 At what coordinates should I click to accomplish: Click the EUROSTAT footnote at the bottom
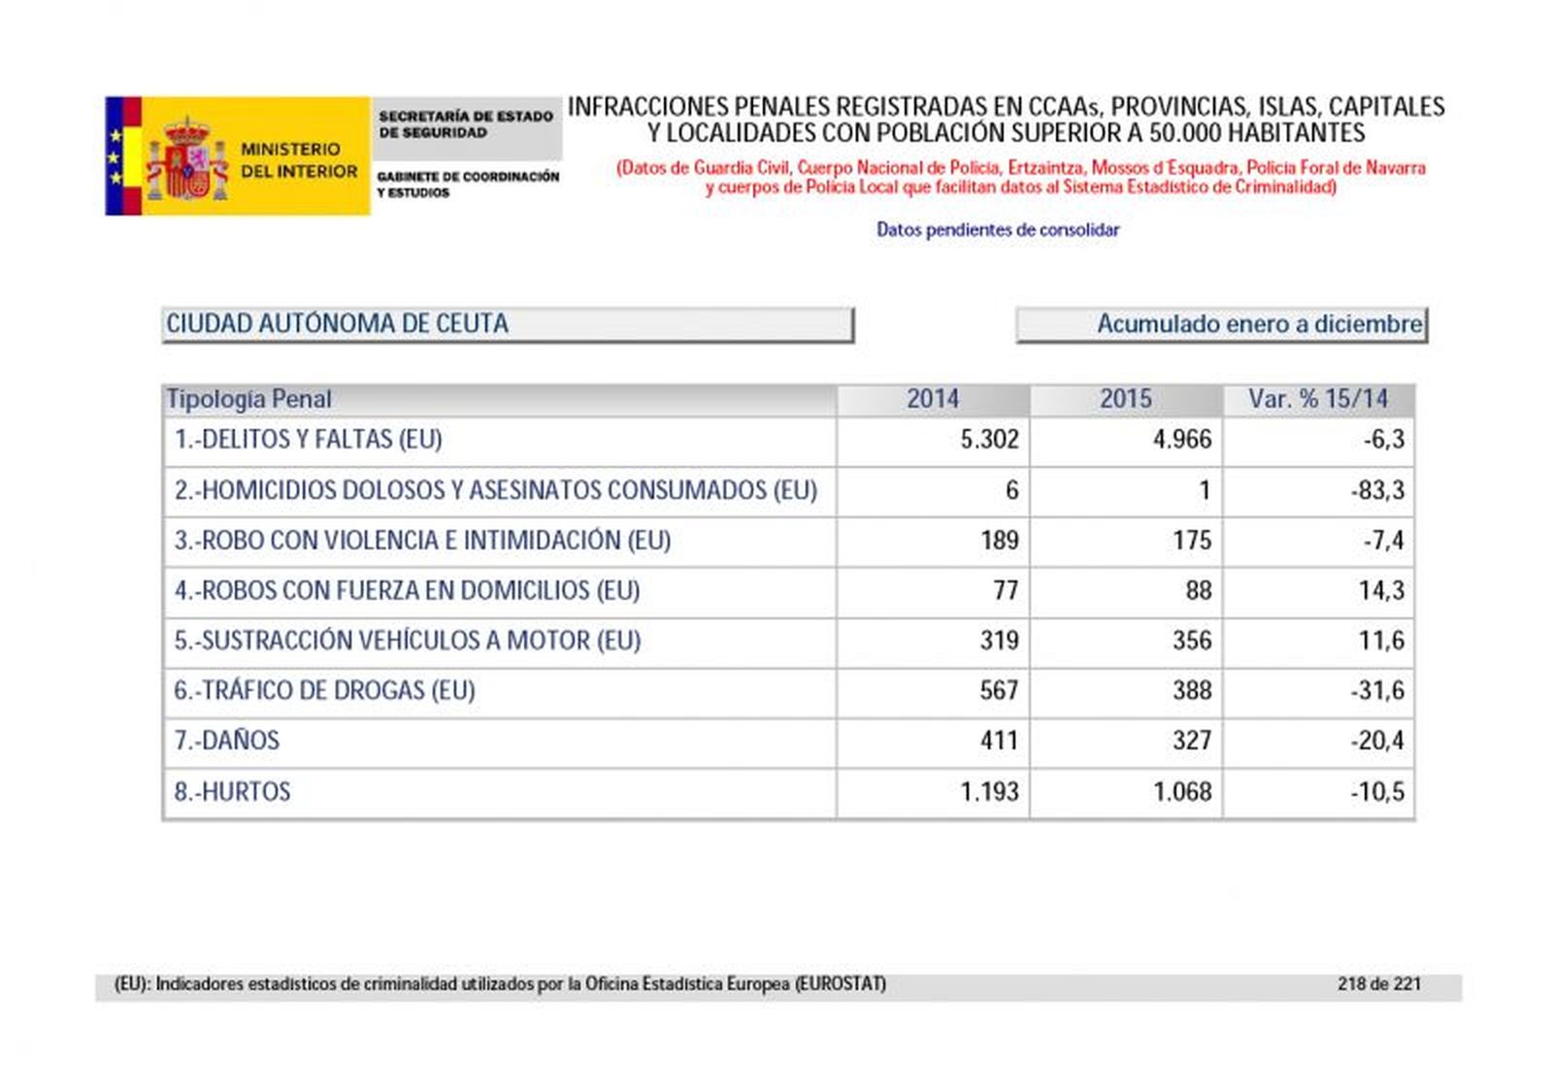coord(500,984)
